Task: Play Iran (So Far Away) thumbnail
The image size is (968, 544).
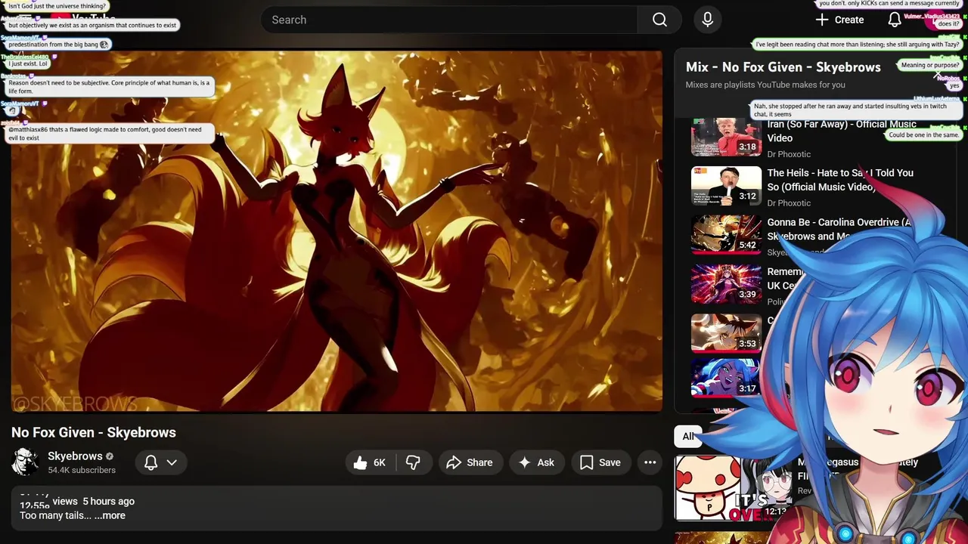Action: tap(726, 136)
